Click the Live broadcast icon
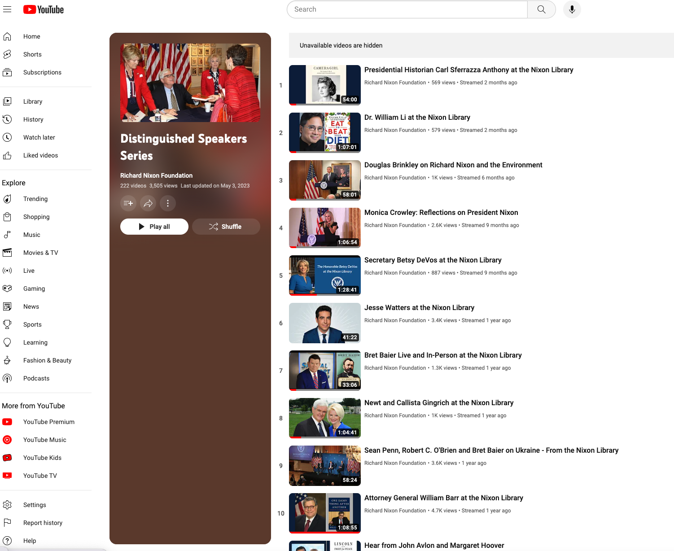 coord(7,271)
